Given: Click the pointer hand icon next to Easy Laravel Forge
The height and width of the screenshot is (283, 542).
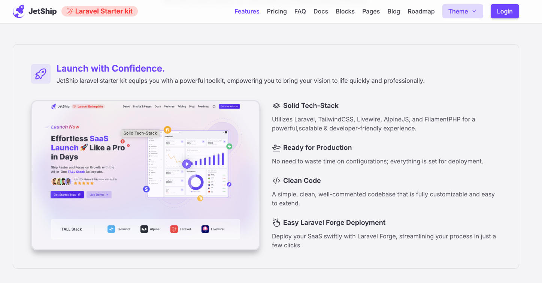Looking at the screenshot, I should click(276, 223).
